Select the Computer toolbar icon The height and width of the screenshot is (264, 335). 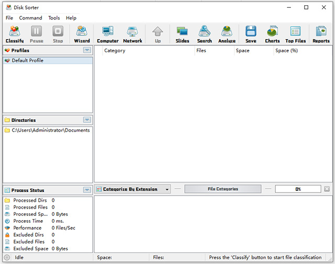108,34
